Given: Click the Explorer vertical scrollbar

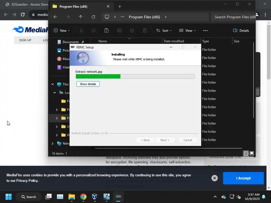Looking at the screenshot, I should [254, 80].
